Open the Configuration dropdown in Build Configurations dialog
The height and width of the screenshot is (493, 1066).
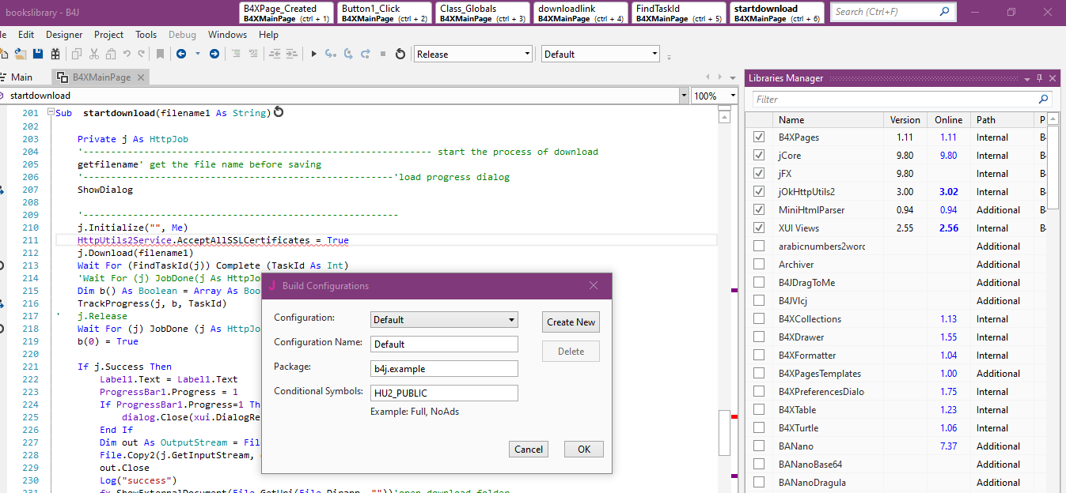tap(445, 320)
